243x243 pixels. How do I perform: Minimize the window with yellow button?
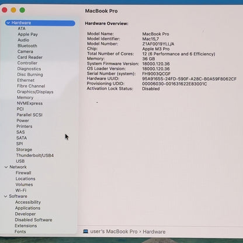pos(13,10)
